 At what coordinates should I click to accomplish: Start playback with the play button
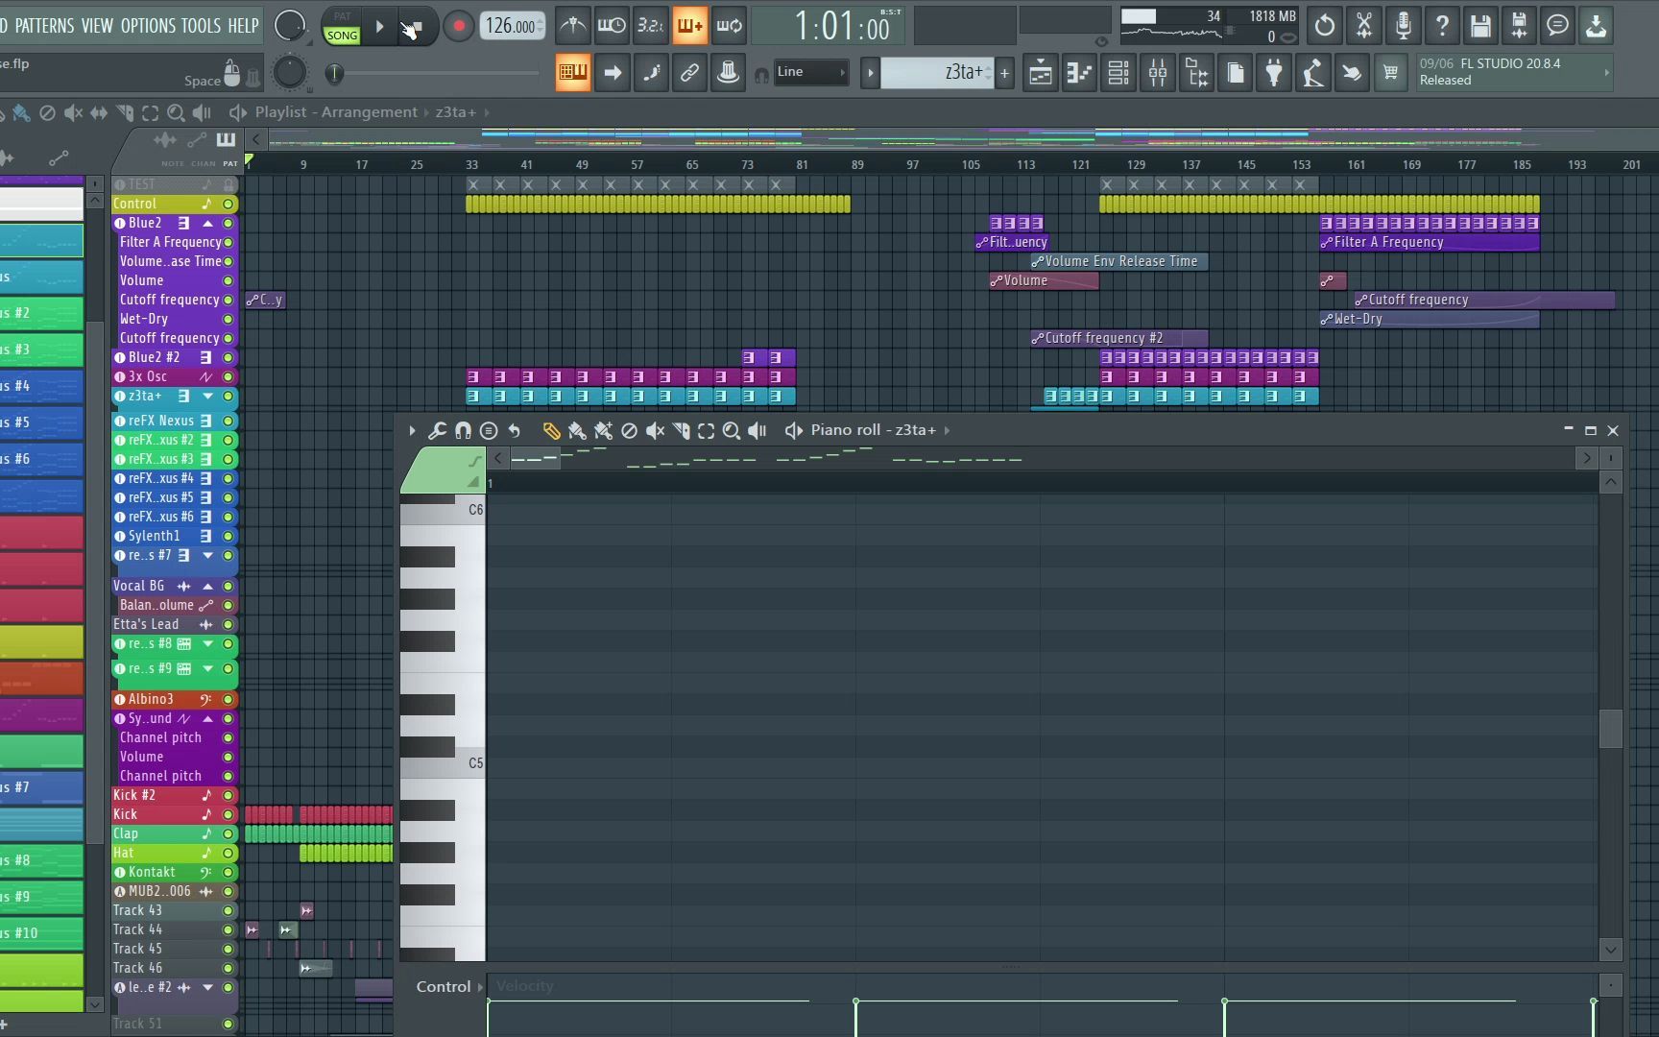(379, 27)
